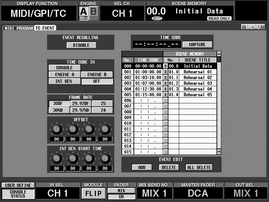Image resolution: width=269 pixels, height=202 pixels.
Task: Select time code 01:07:00.00 in event 003
Action: click(x=148, y=83)
